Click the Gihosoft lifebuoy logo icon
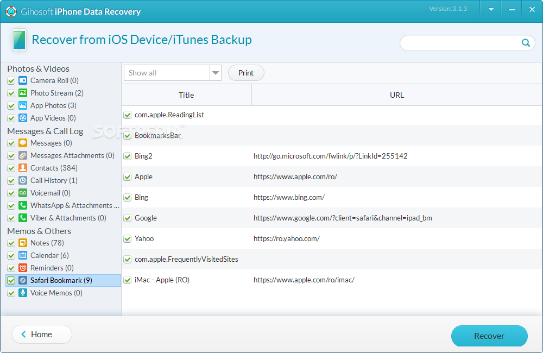Viewport: 543px width, 353px height. click(11, 11)
